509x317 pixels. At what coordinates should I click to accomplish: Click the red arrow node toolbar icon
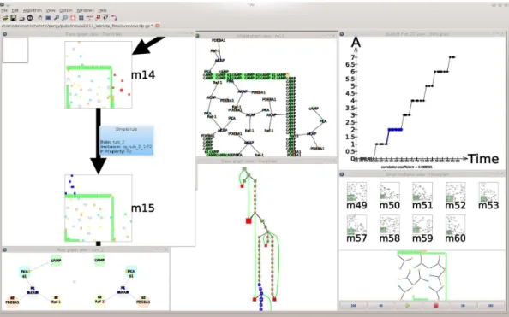point(98,18)
